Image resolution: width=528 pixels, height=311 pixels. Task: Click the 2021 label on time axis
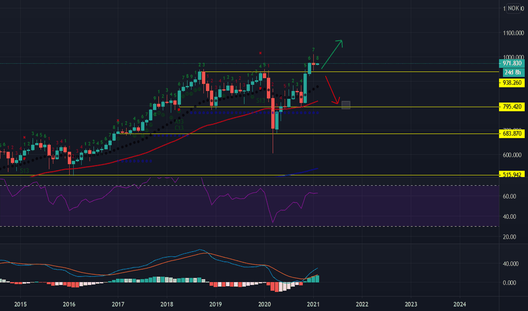313,304
